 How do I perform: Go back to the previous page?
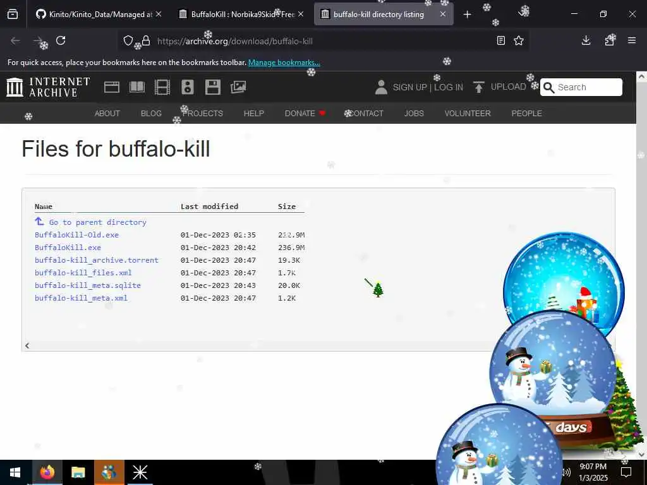click(15, 40)
